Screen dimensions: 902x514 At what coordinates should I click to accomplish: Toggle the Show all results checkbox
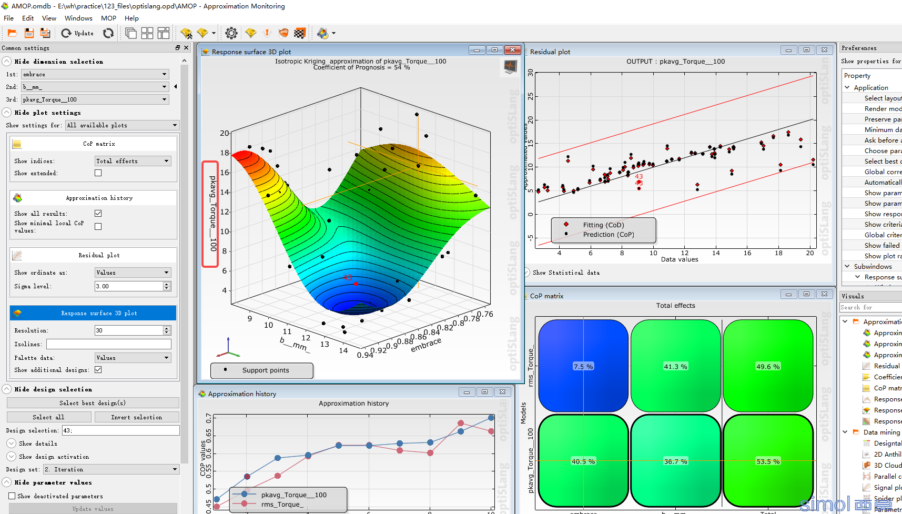click(x=98, y=214)
